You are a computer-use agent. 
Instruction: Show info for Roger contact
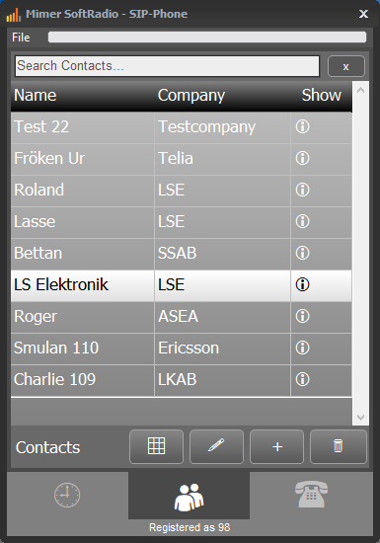pyautogui.click(x=302, y=316)
